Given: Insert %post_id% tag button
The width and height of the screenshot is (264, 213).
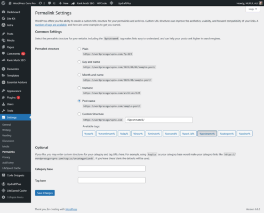Looking at the screenshot, I should click(188, 134).
